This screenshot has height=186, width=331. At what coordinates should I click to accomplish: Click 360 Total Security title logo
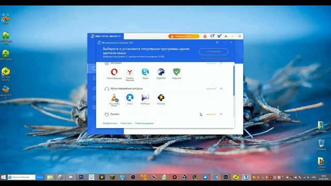[x=106, y=36]
